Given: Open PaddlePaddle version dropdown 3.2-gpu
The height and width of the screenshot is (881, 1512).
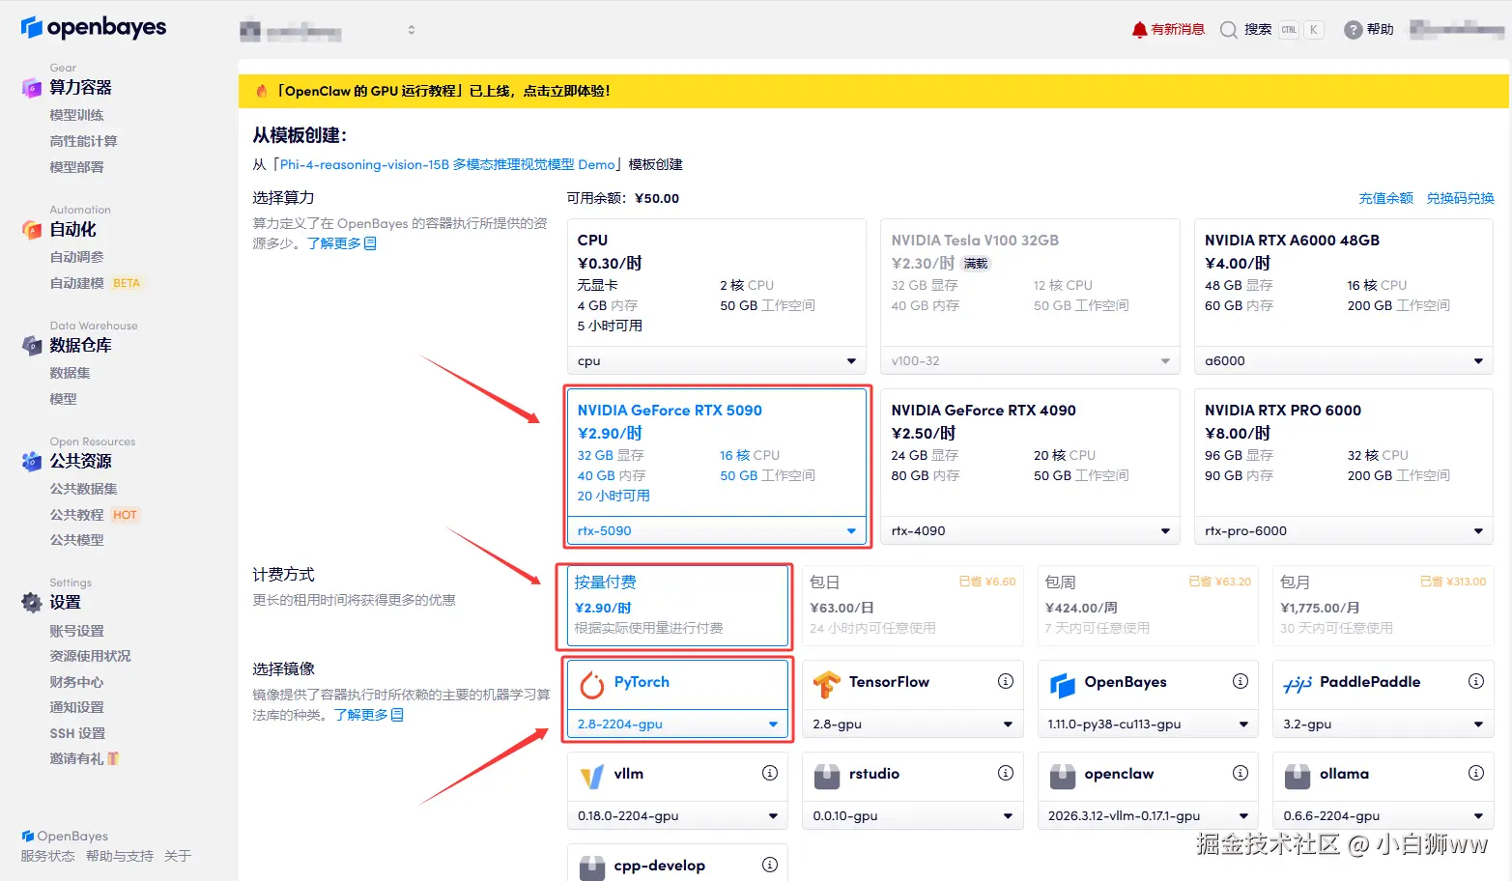Looking at the screenshot, I should 1383,724.
